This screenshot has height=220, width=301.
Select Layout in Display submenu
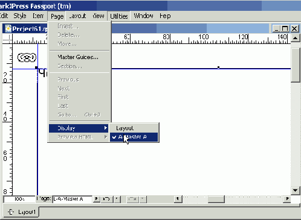[134, 128]
